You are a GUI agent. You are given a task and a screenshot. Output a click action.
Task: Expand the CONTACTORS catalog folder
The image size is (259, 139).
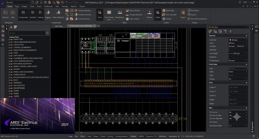click(9, 45)
